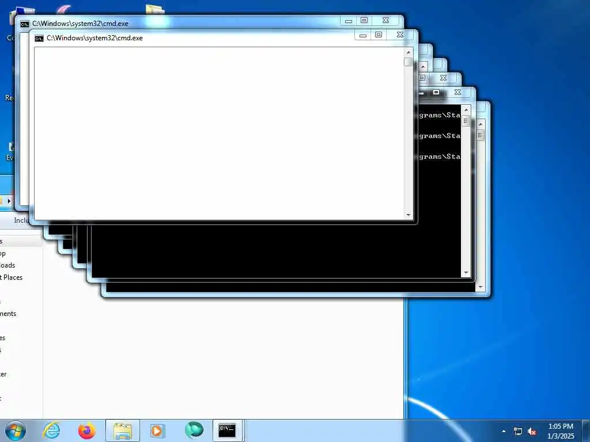Click the green swirl app icon in taskbar
Image resolution: width=590 pixels, height=442 pixels.
tap(194, 430)
